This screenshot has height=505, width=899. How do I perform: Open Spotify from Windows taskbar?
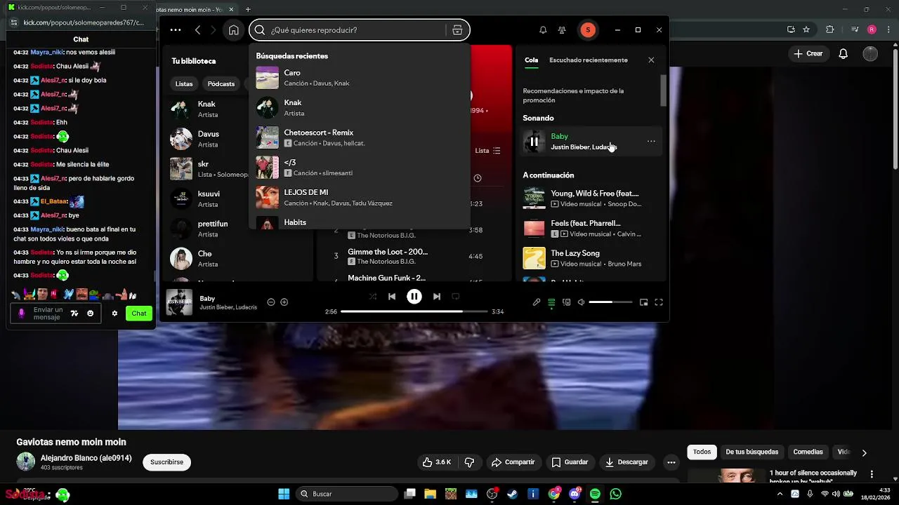[595, 494]
